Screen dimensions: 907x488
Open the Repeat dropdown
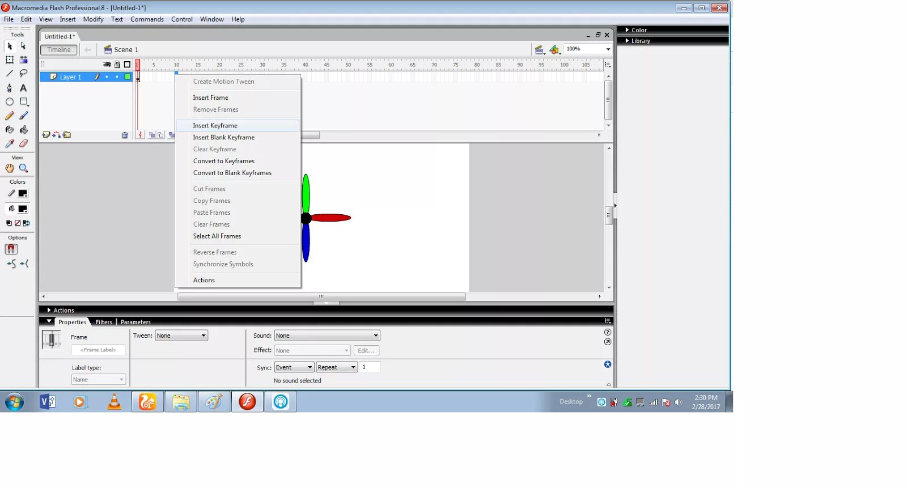coord(337,367)
